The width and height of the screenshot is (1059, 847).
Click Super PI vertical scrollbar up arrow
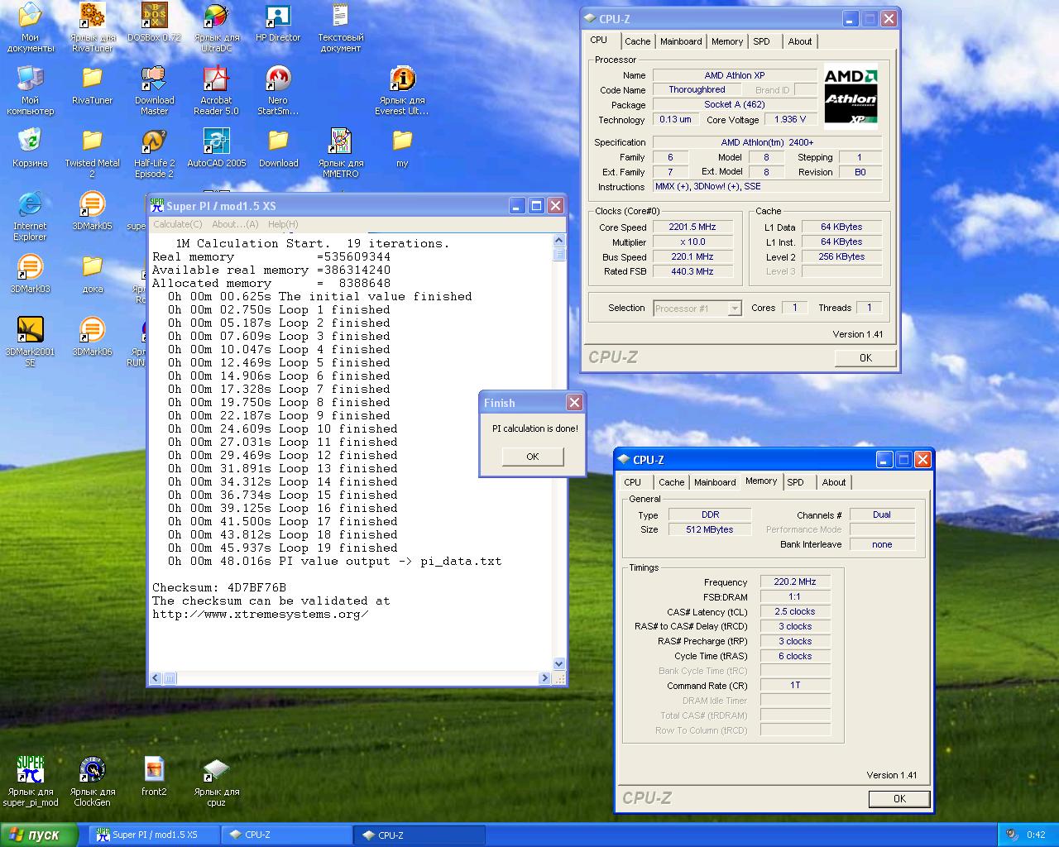pos(558,241)
